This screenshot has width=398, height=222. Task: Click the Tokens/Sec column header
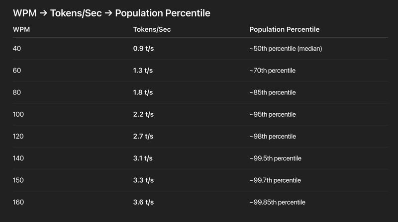(152, 30)
